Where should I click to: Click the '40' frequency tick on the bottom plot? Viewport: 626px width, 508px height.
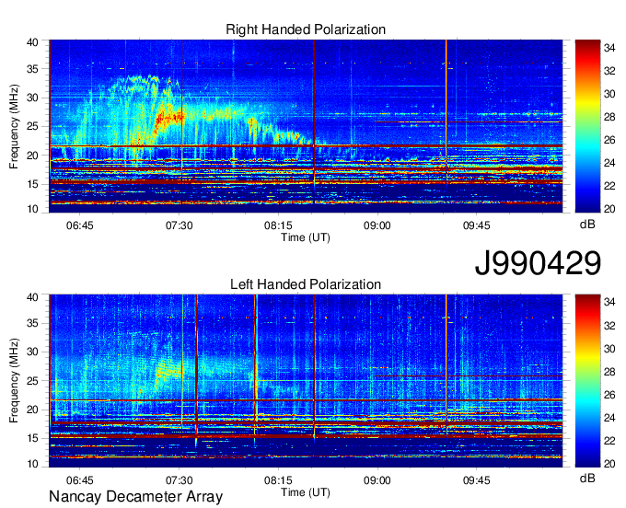[x=32, y=297]
